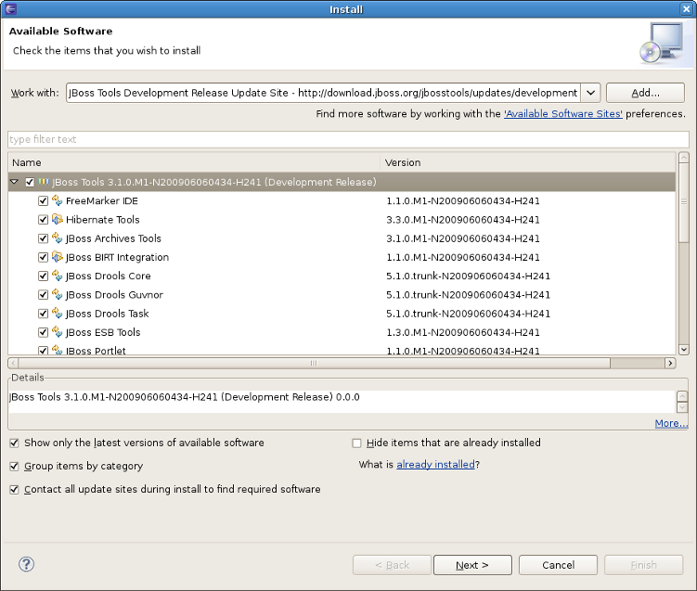697x591 pixels.
Task: Click the Eclipse icon in the title bar
Action: [x=10, y=9]
